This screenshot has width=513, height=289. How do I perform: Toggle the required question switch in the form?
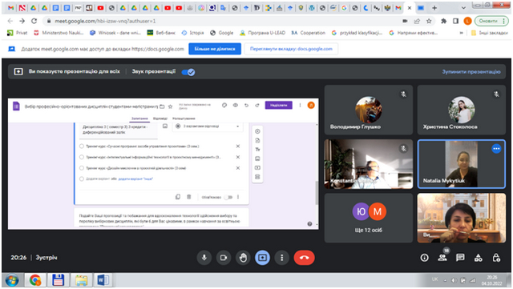click(228, 197)
